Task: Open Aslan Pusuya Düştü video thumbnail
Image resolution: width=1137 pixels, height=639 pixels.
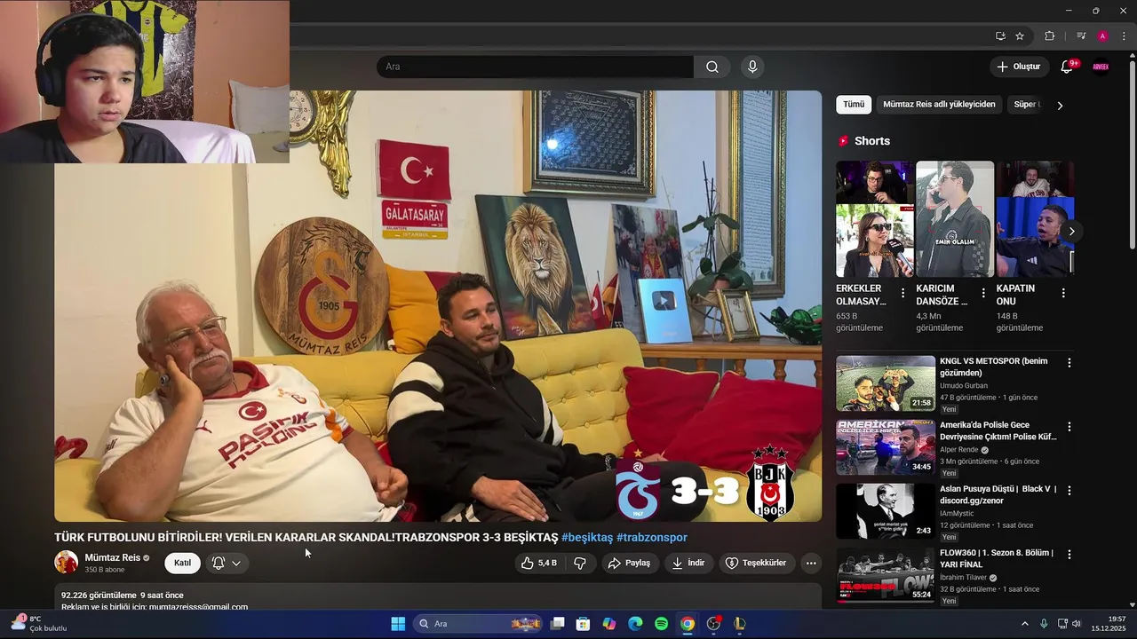Action: [886, 511]
